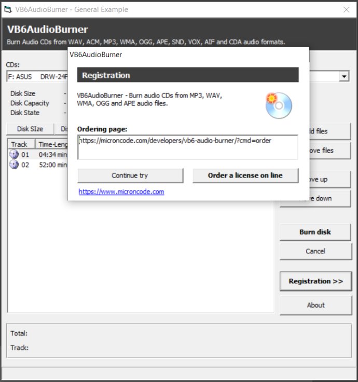Screen dimensions: 358x382
Task: Click the Disk Size label
Action: pos(23,93)
